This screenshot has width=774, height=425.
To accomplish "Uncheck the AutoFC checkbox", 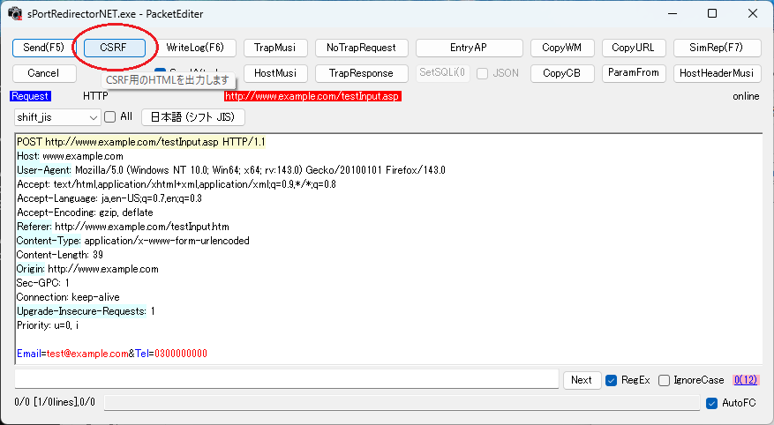I will coord(712,403).
